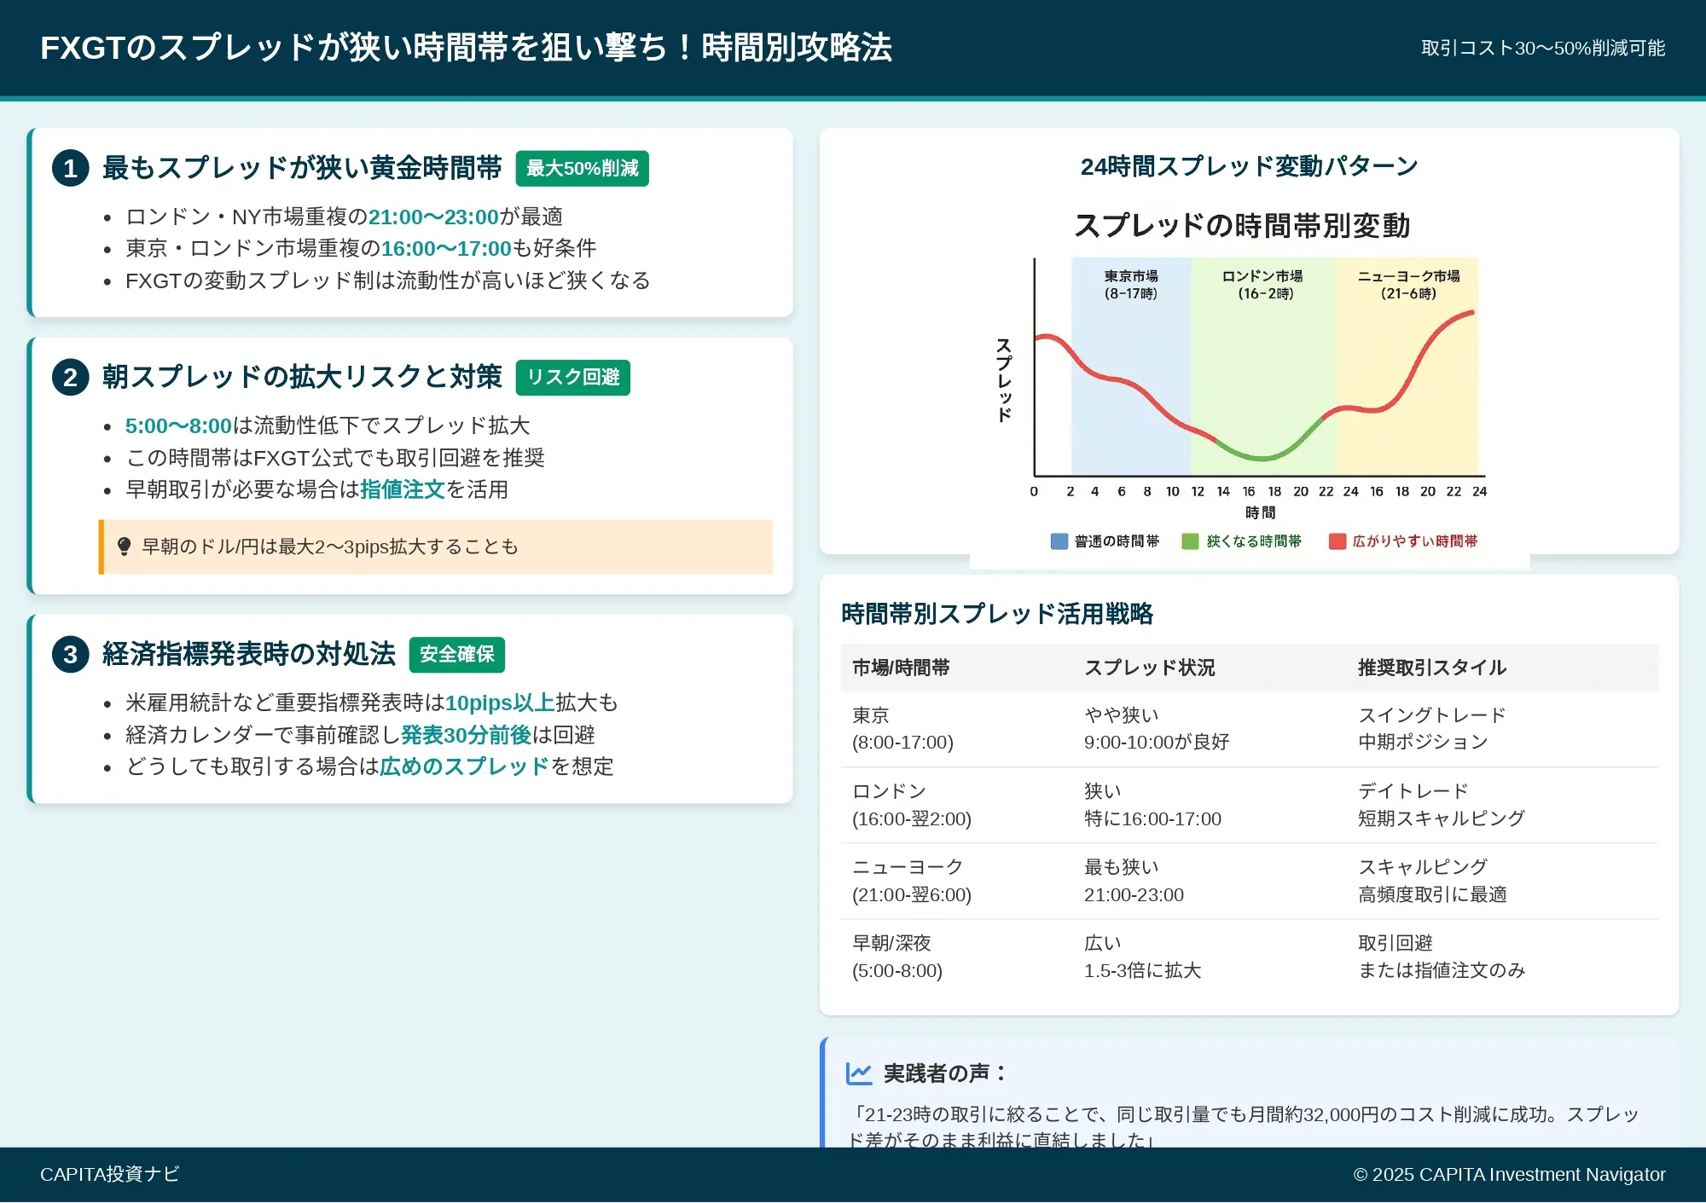Click the CAPITA投資ナビ footer text
The height and width of the screenshot is (1203, 1706).
click(x=109, y=1174)
